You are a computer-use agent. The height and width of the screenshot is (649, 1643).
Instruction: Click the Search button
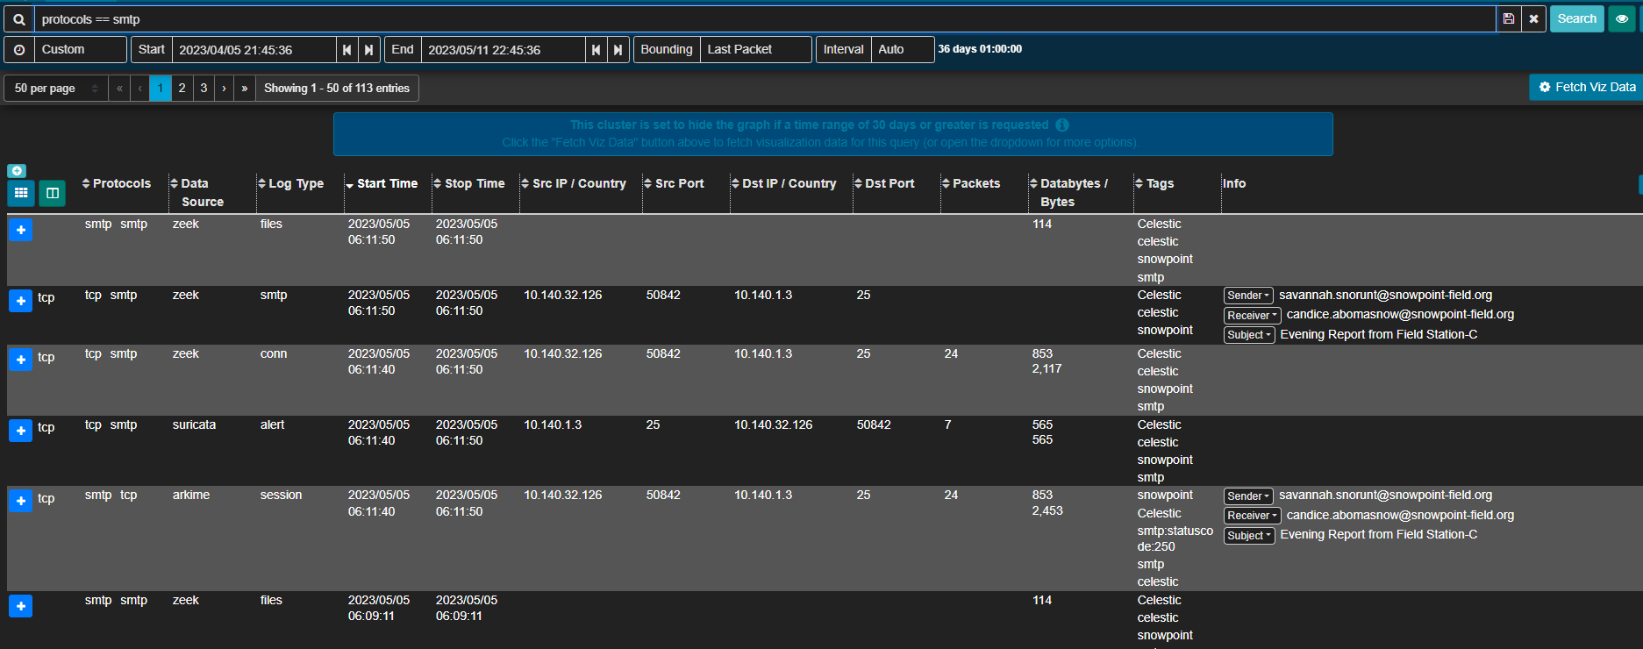click(x=1576, y=19)
